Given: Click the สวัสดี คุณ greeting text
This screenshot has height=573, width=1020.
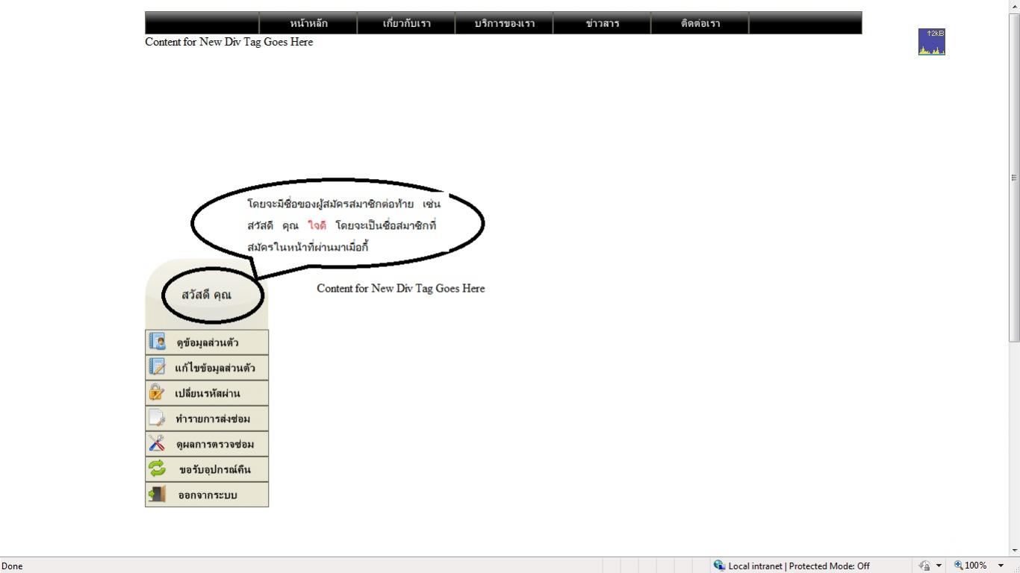Looking at the screenshot, I should tap(206, 295).
